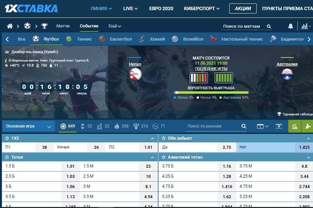
Task: Collapse all markets icon
Action: click(279, 126)
